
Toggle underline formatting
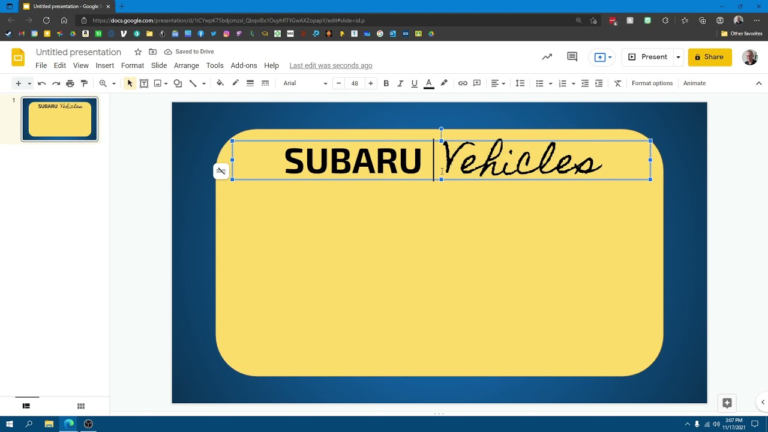pos(414,83)
